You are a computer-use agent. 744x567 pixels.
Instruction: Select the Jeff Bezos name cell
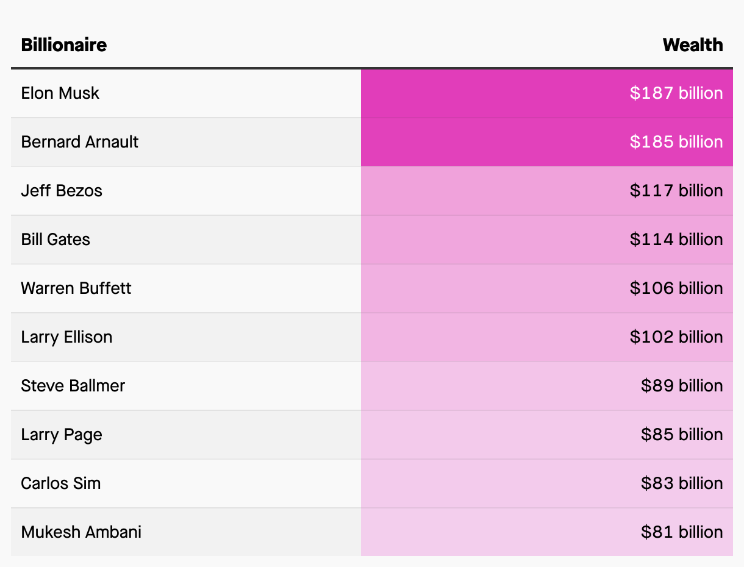62,191
